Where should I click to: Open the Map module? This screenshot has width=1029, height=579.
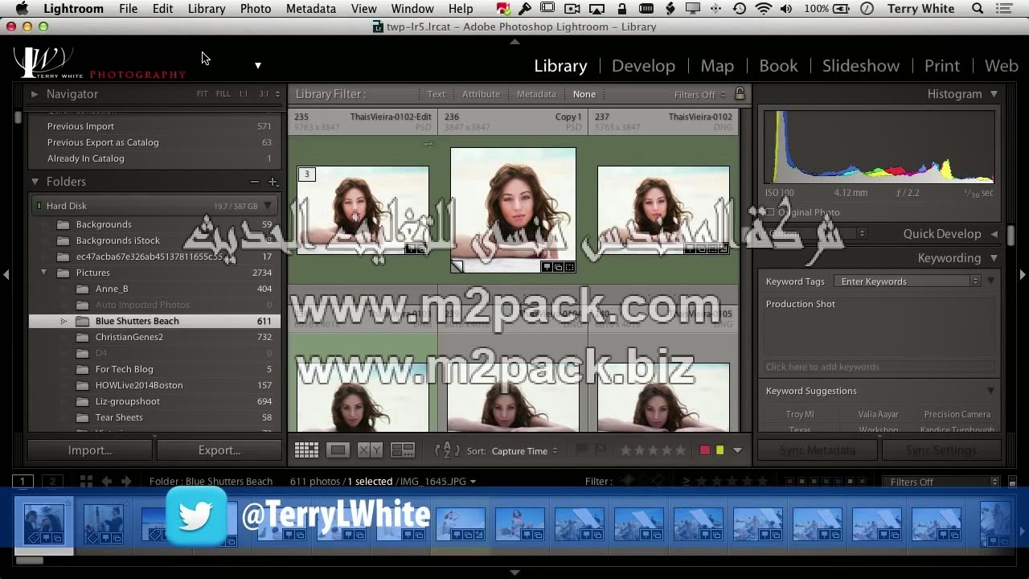tap(717, 66)
